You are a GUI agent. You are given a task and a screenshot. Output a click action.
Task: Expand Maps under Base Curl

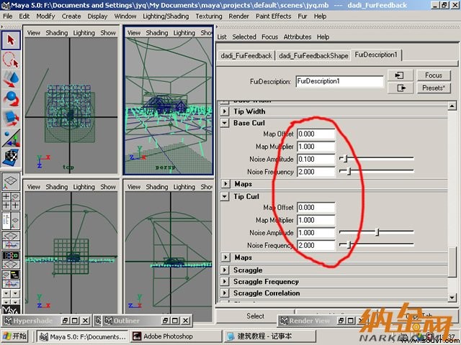pyautogui.click(x=225, y=184)
